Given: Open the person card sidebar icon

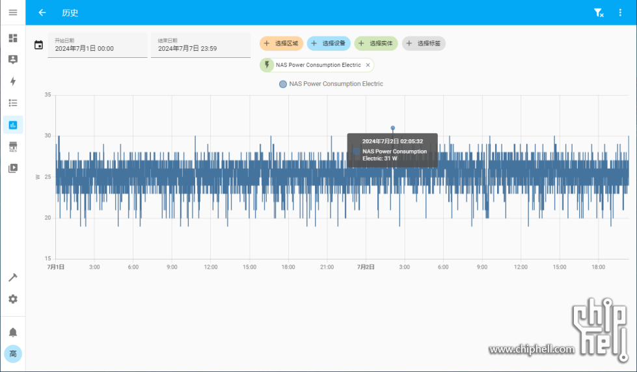Looking at the screenshot, I should pos(13,59).
